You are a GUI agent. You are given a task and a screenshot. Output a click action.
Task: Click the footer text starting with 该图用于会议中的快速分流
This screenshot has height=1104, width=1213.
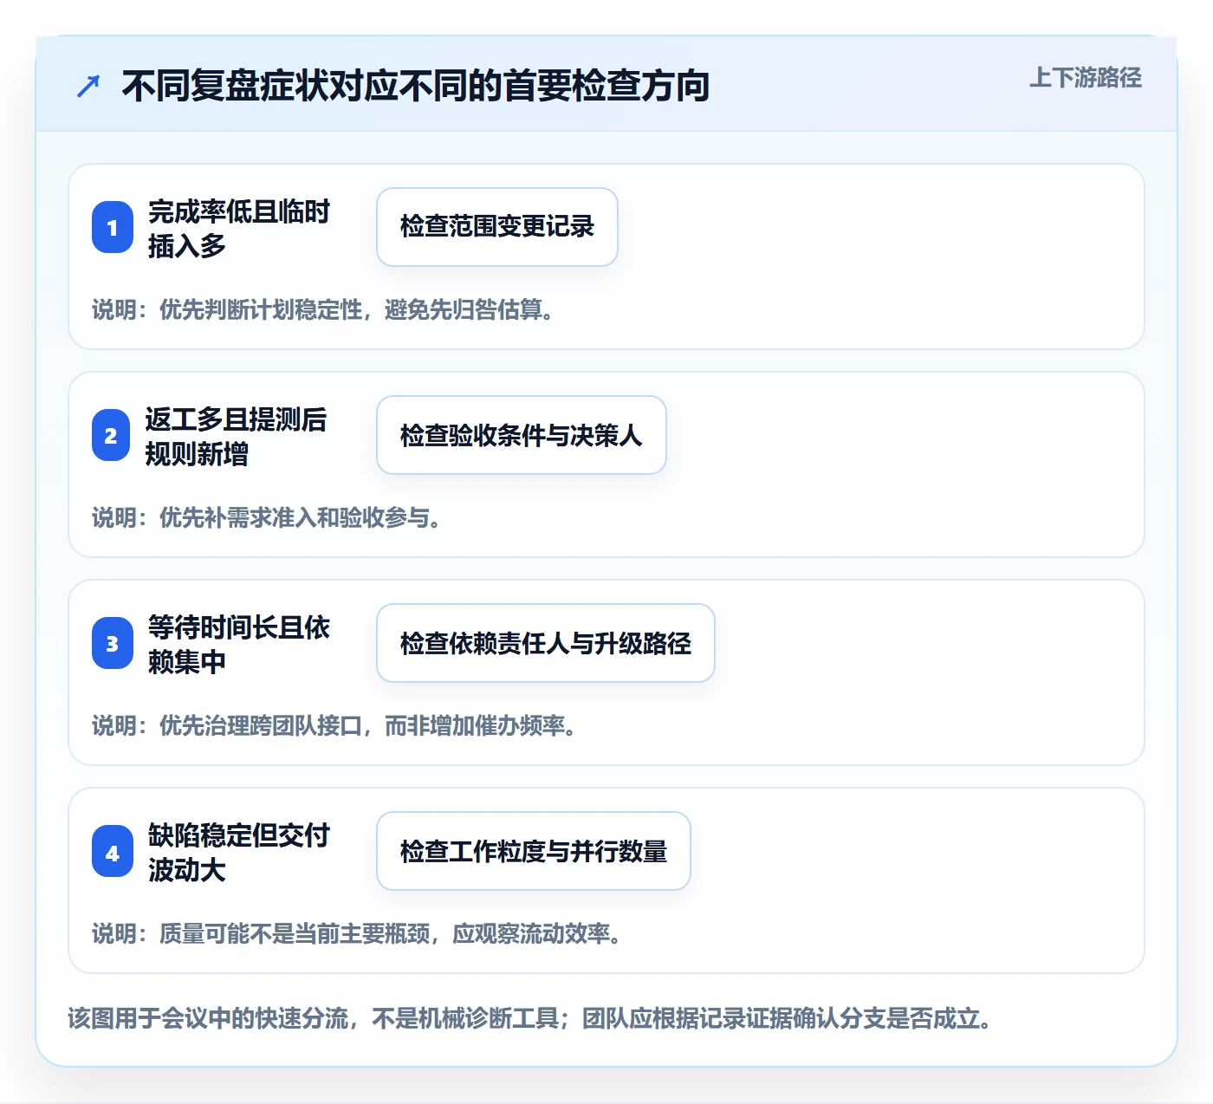(530, 1017)
